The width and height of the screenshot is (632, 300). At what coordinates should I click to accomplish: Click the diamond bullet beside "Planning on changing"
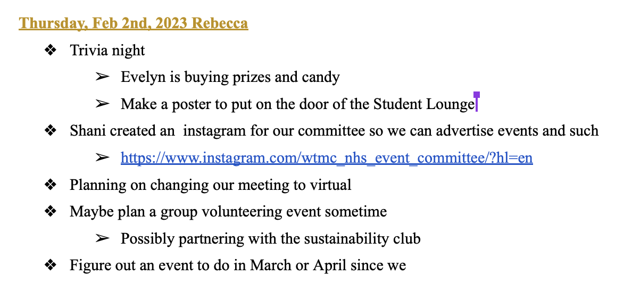pos(51,185)
